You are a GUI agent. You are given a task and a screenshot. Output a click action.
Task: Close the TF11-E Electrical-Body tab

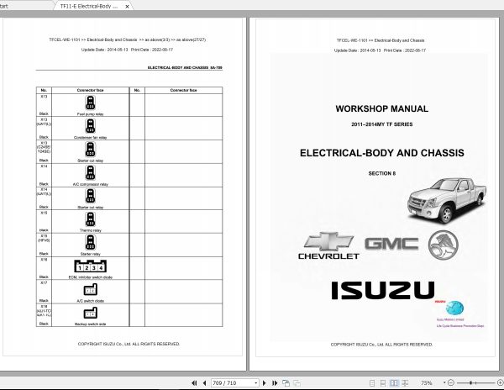(128, 6)
